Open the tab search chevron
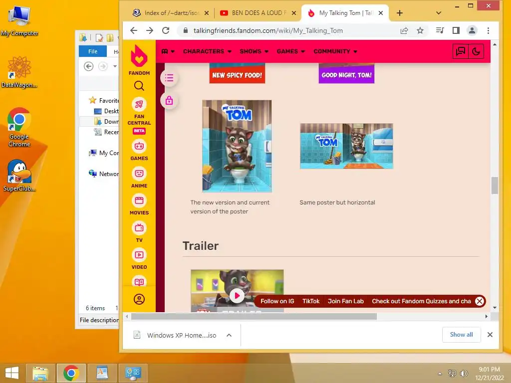 tap(439, 13)
